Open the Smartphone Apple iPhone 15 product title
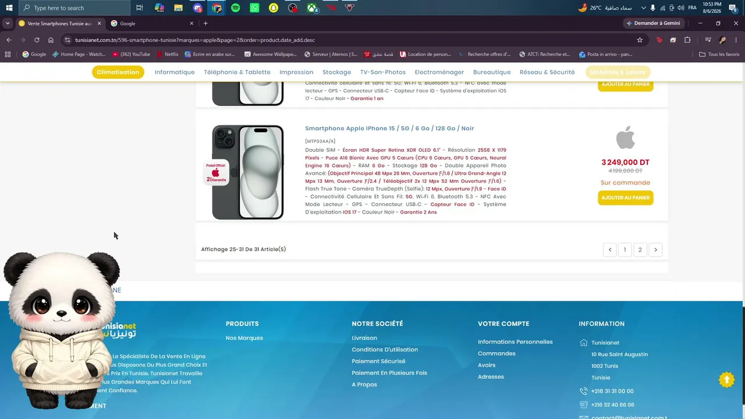Viewport: 745px width, 419px height. click(x=389, y=129)
